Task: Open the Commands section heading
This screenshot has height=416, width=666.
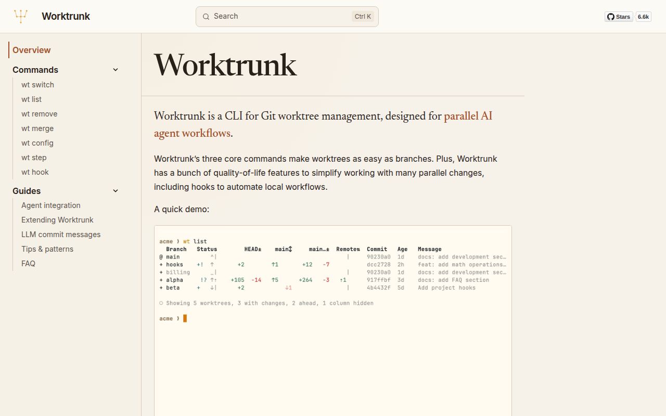Action: pyautogui.click(x=35, y=70)
